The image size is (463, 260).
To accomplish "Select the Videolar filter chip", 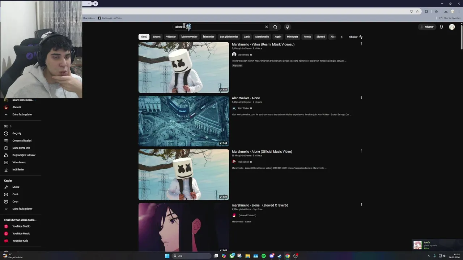I will click(x=171, y=37).
